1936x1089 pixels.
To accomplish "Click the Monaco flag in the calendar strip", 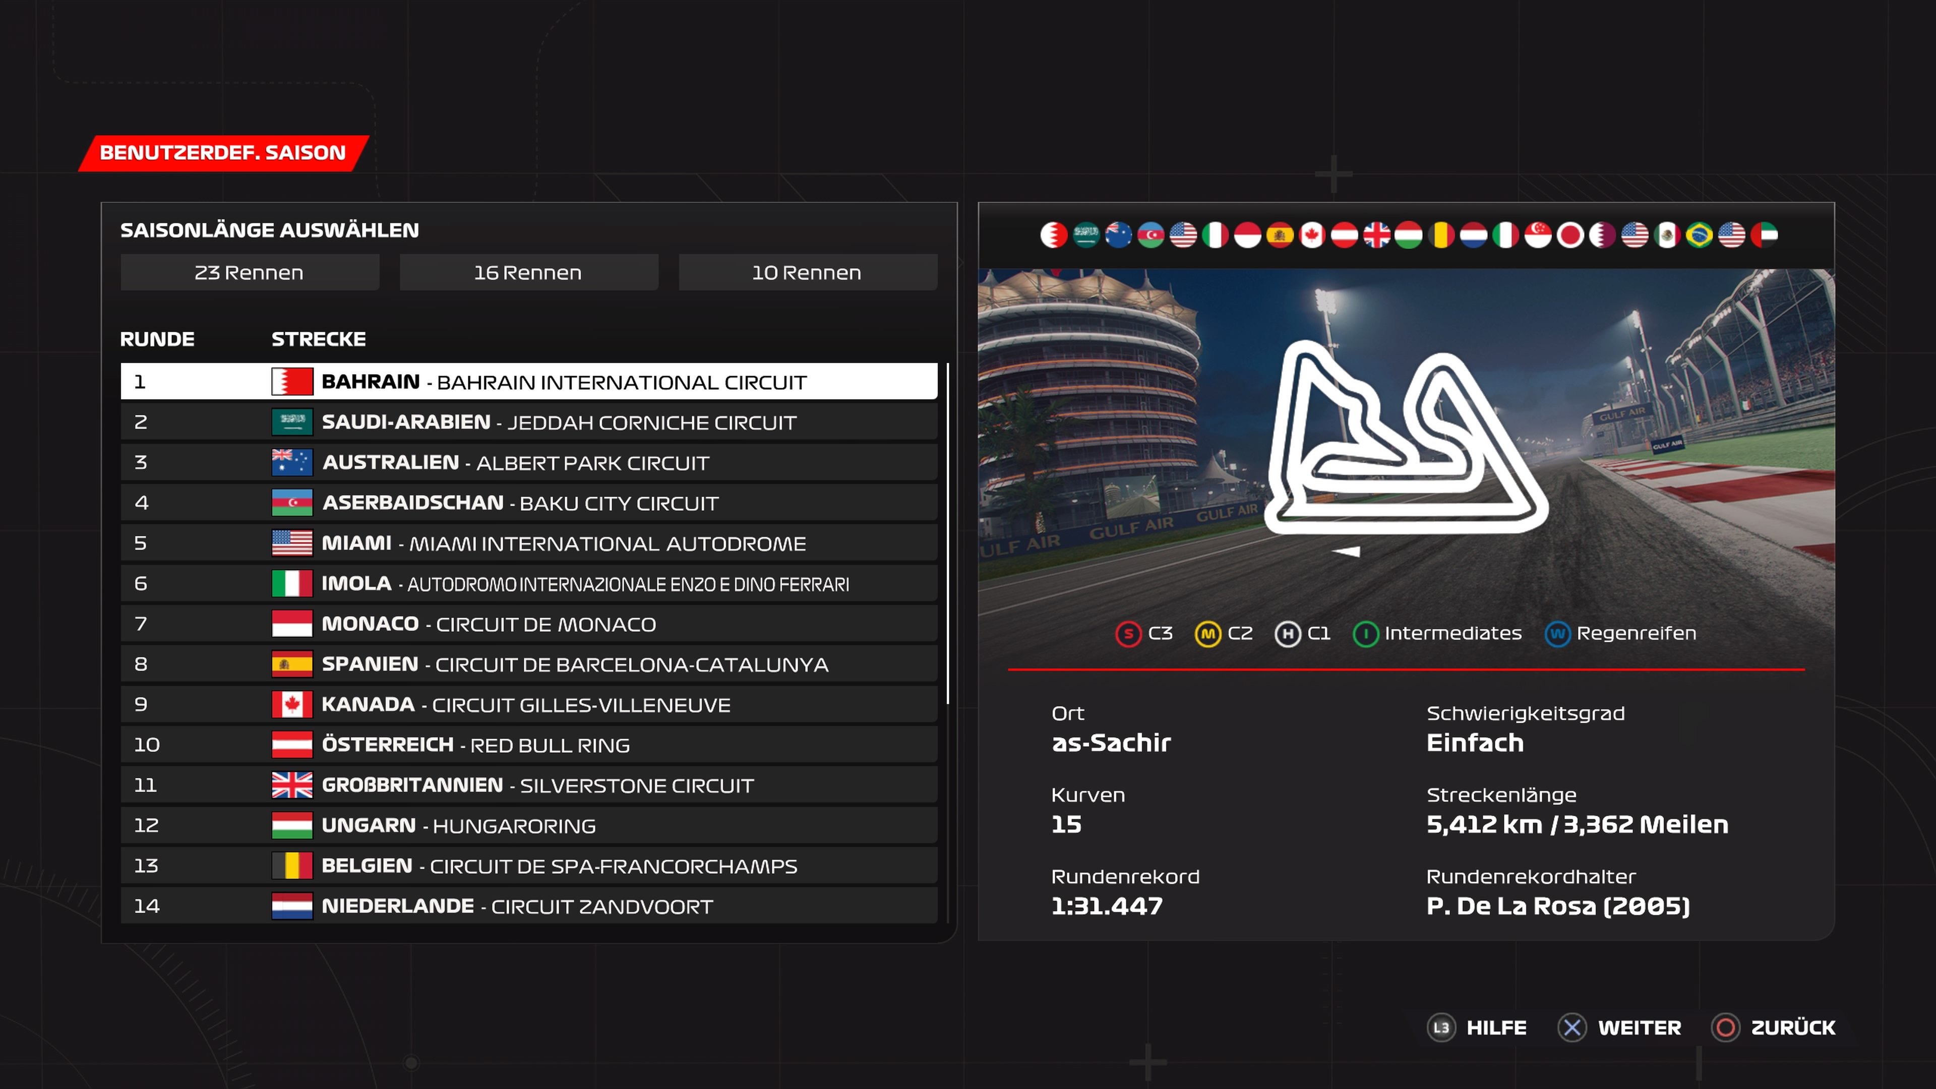I will [x=1248, y=235].
